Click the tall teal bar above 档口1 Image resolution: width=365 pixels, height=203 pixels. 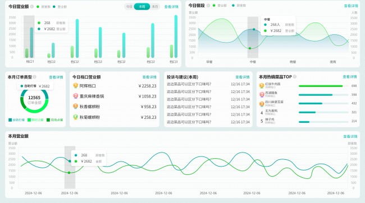click(x=31, y=43)
